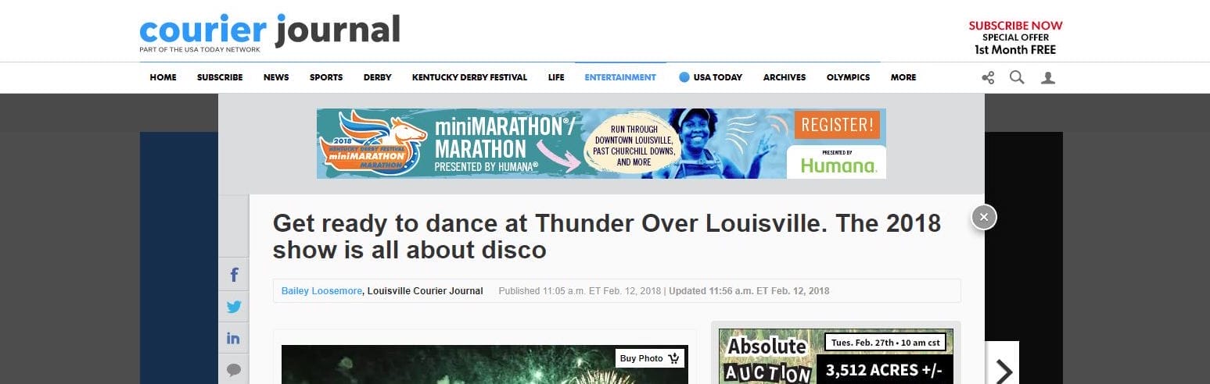Open comments via speech bubble icon
1210x384 pixels.
click(x=233, y=369)
